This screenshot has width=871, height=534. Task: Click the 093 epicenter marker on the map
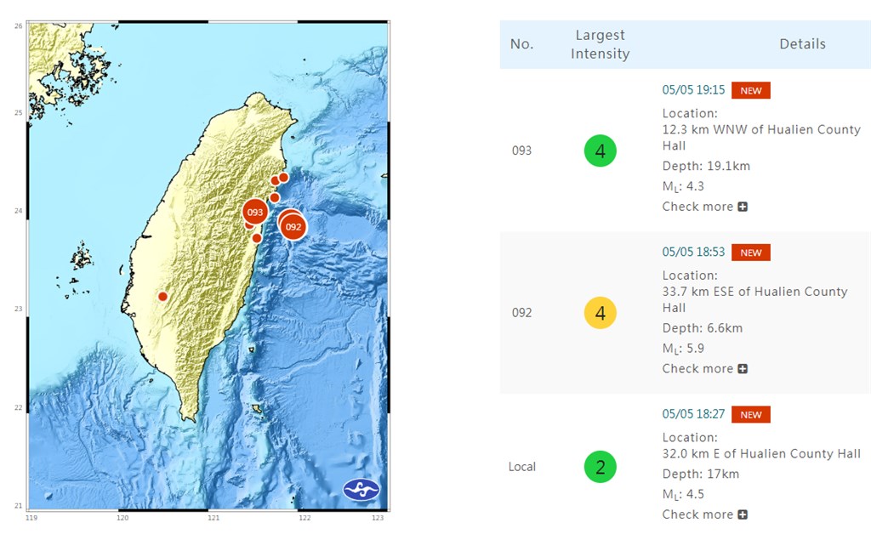click(x=254, y=212)
